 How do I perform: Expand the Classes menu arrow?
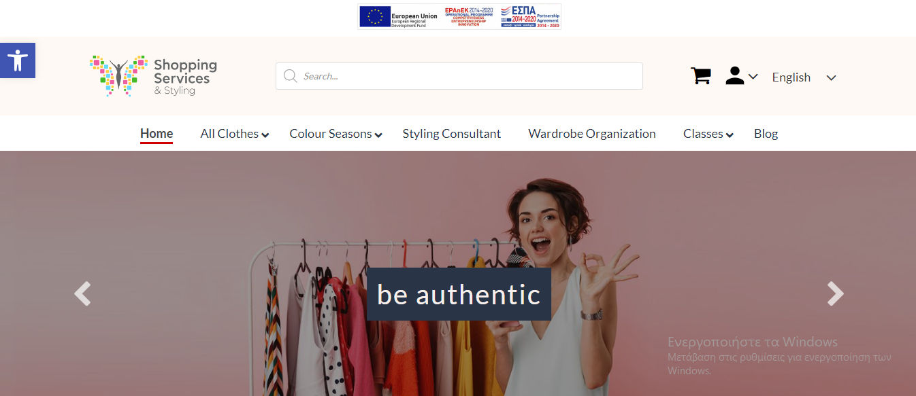[x=730, y=135]
